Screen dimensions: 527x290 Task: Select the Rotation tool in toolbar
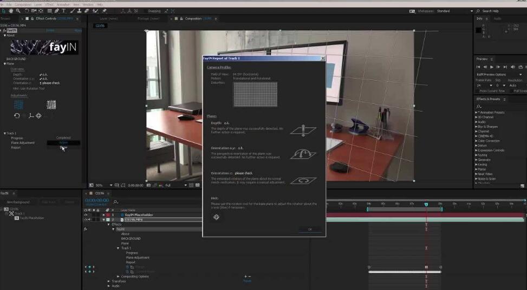click(x=27, y=11)
